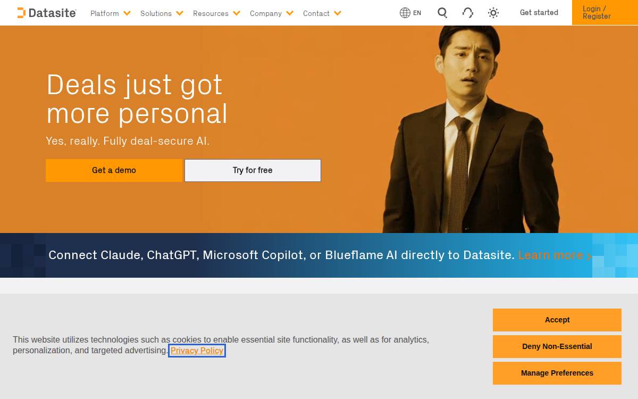Toggle light/dark theme sun icon

[493, 13]
